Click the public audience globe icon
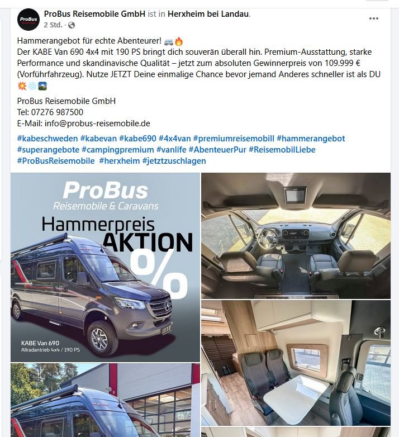This screenshot has height=437, width=399. click(x=72, y=25)
